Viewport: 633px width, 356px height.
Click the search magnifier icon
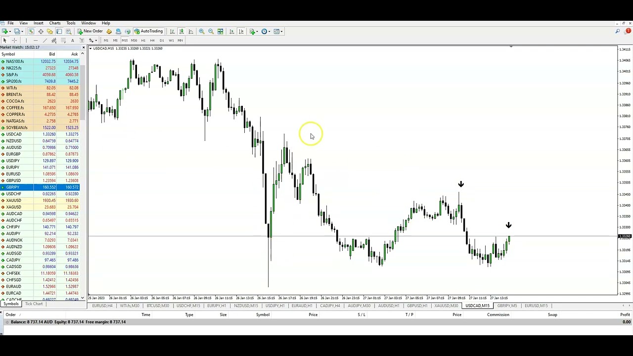pos(618,31)
